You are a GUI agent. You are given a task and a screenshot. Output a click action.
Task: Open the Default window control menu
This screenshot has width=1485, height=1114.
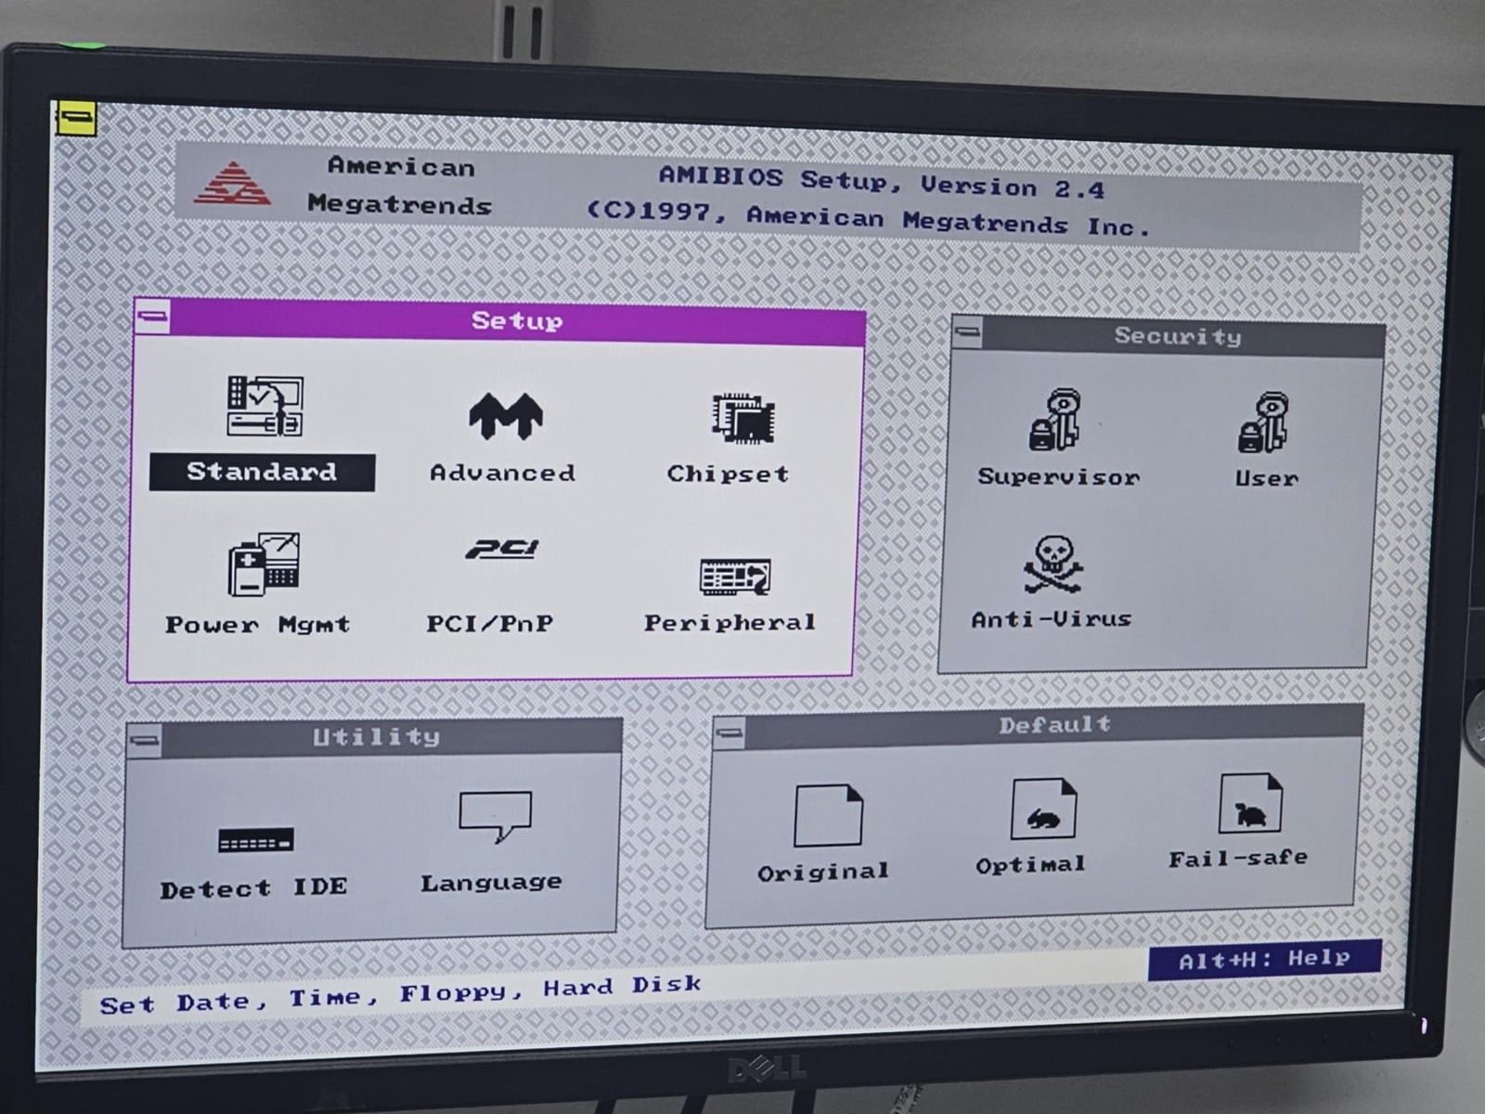730,732
